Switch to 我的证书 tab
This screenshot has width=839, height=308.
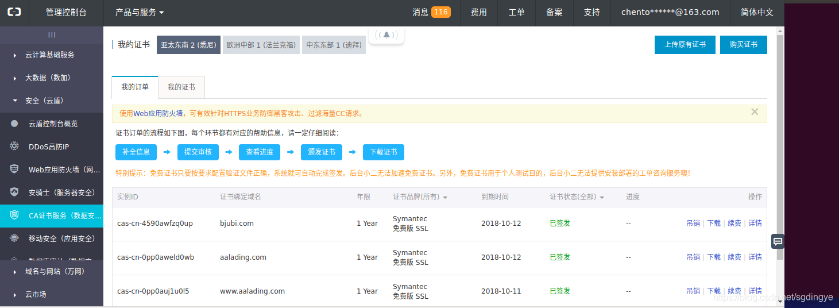[181, 87]
